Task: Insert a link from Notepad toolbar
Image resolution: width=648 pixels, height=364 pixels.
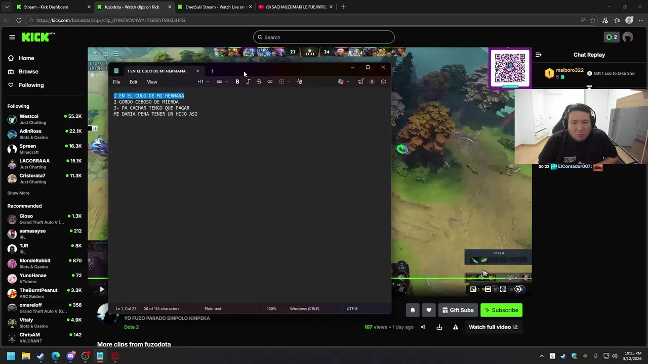Action: (x=270, y=82)
